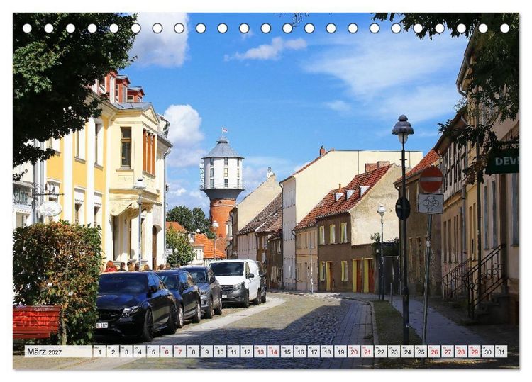
Task: Choose day 3 in the date row
Action: tap(126, 351)
